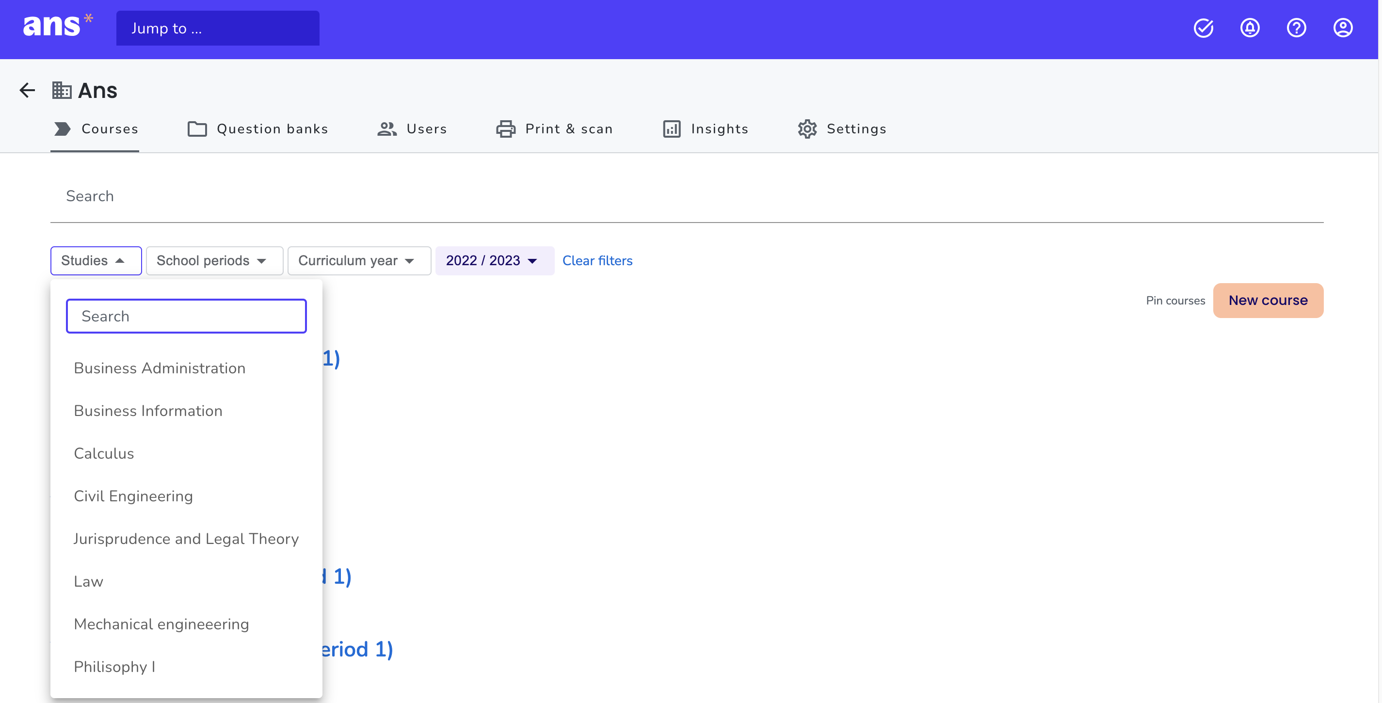
Task: Click the Users people icon
Action: click(387, 128)
